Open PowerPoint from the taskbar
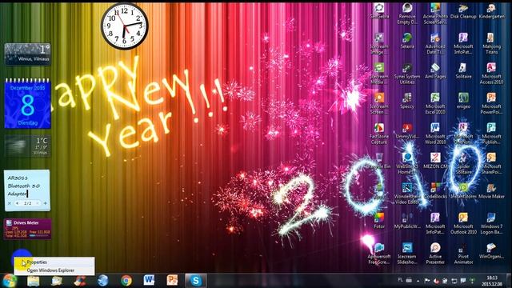512x288 pixels. (x=173, y=281)
